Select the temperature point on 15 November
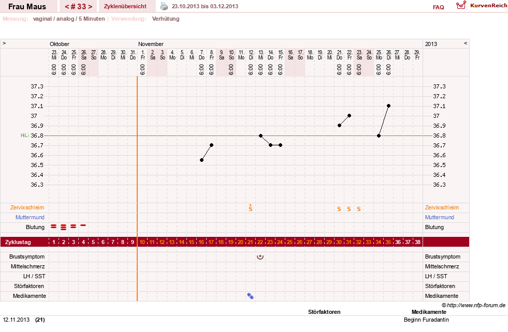 click(280, 145)
